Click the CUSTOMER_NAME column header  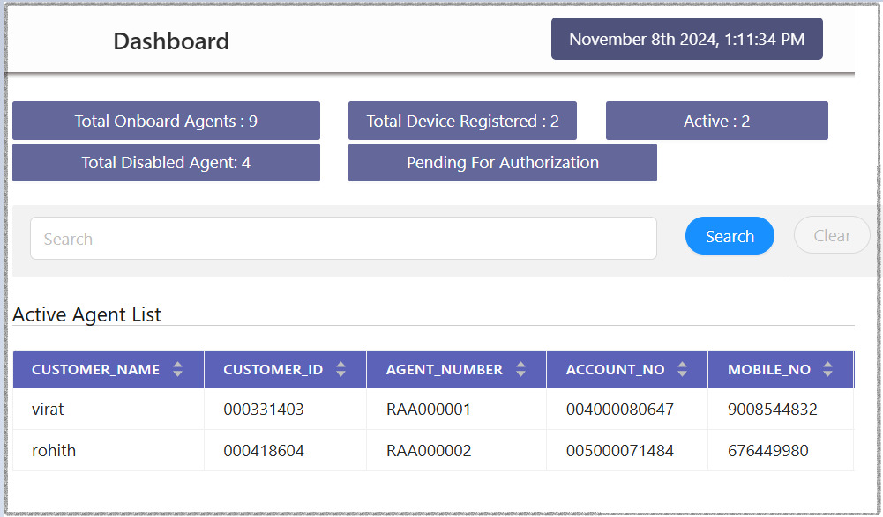point(95,370)
